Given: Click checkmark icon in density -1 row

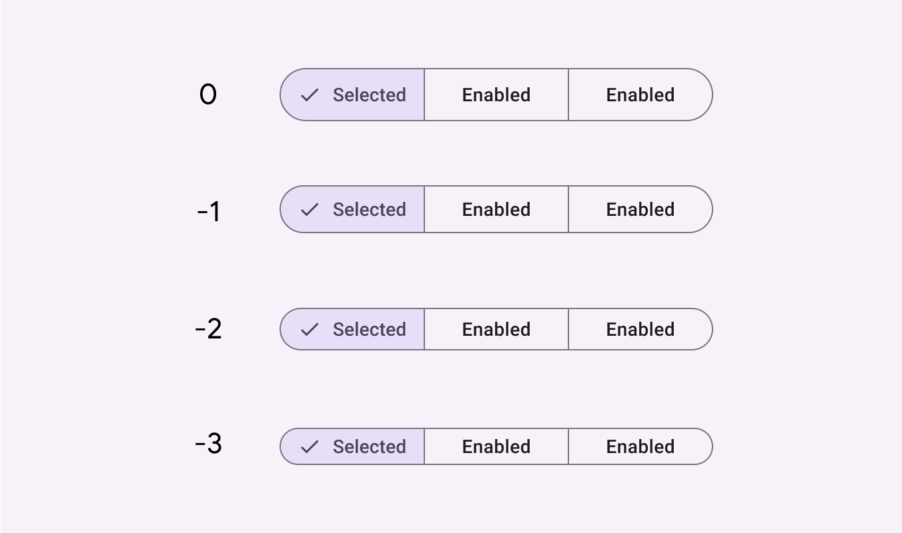Looking at the screenshot, I should click(x=310, y=210).
